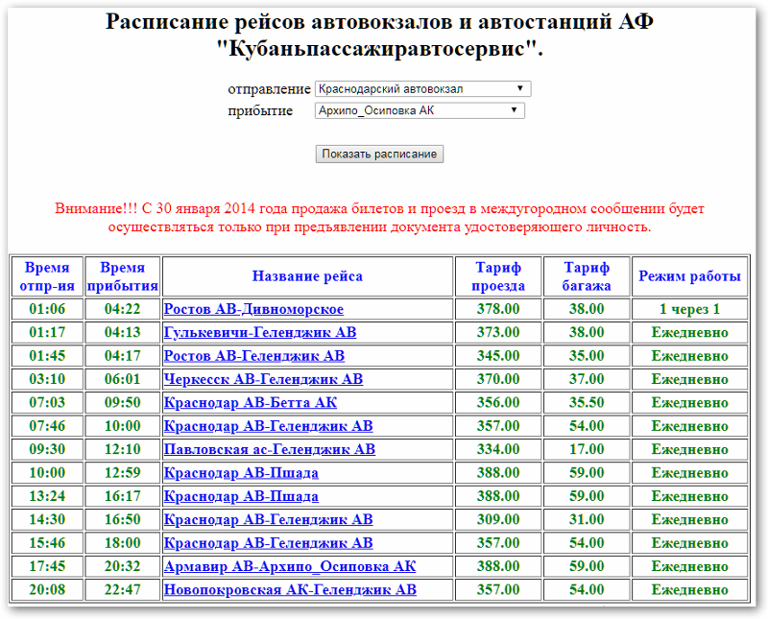Image resolution: width=768 pixels, height=619 pixels.
Task: Select arrival time 04:22
Action: (x=123, y=309)
